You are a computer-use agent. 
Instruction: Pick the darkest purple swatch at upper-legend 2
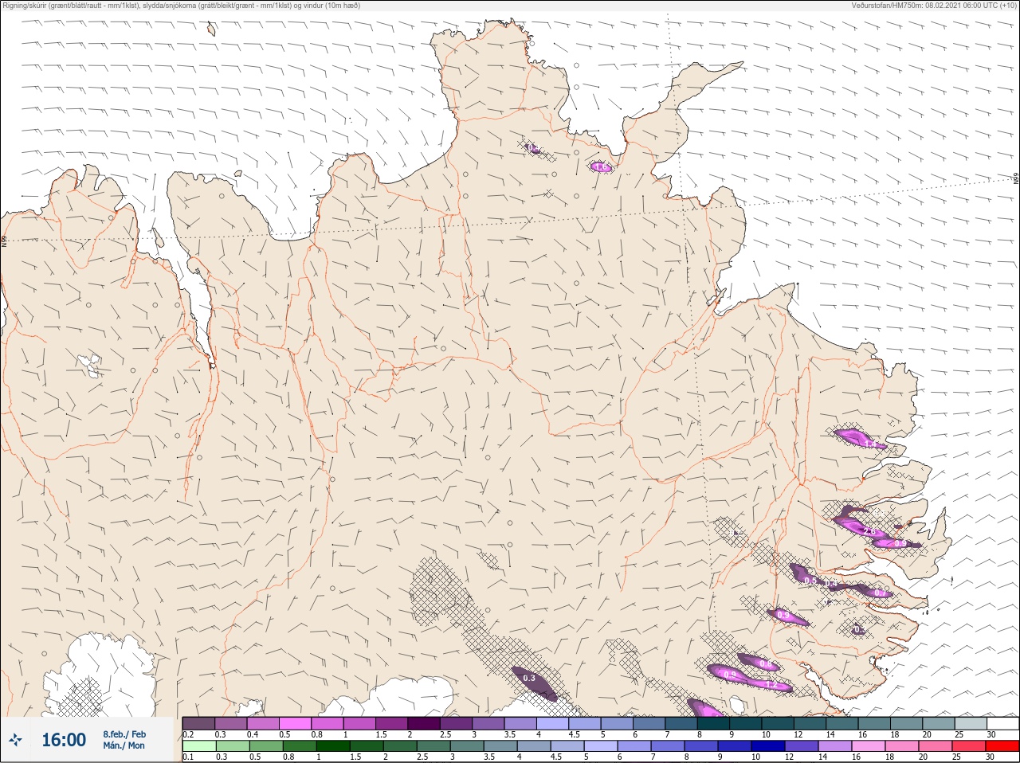tap(423, 723)
